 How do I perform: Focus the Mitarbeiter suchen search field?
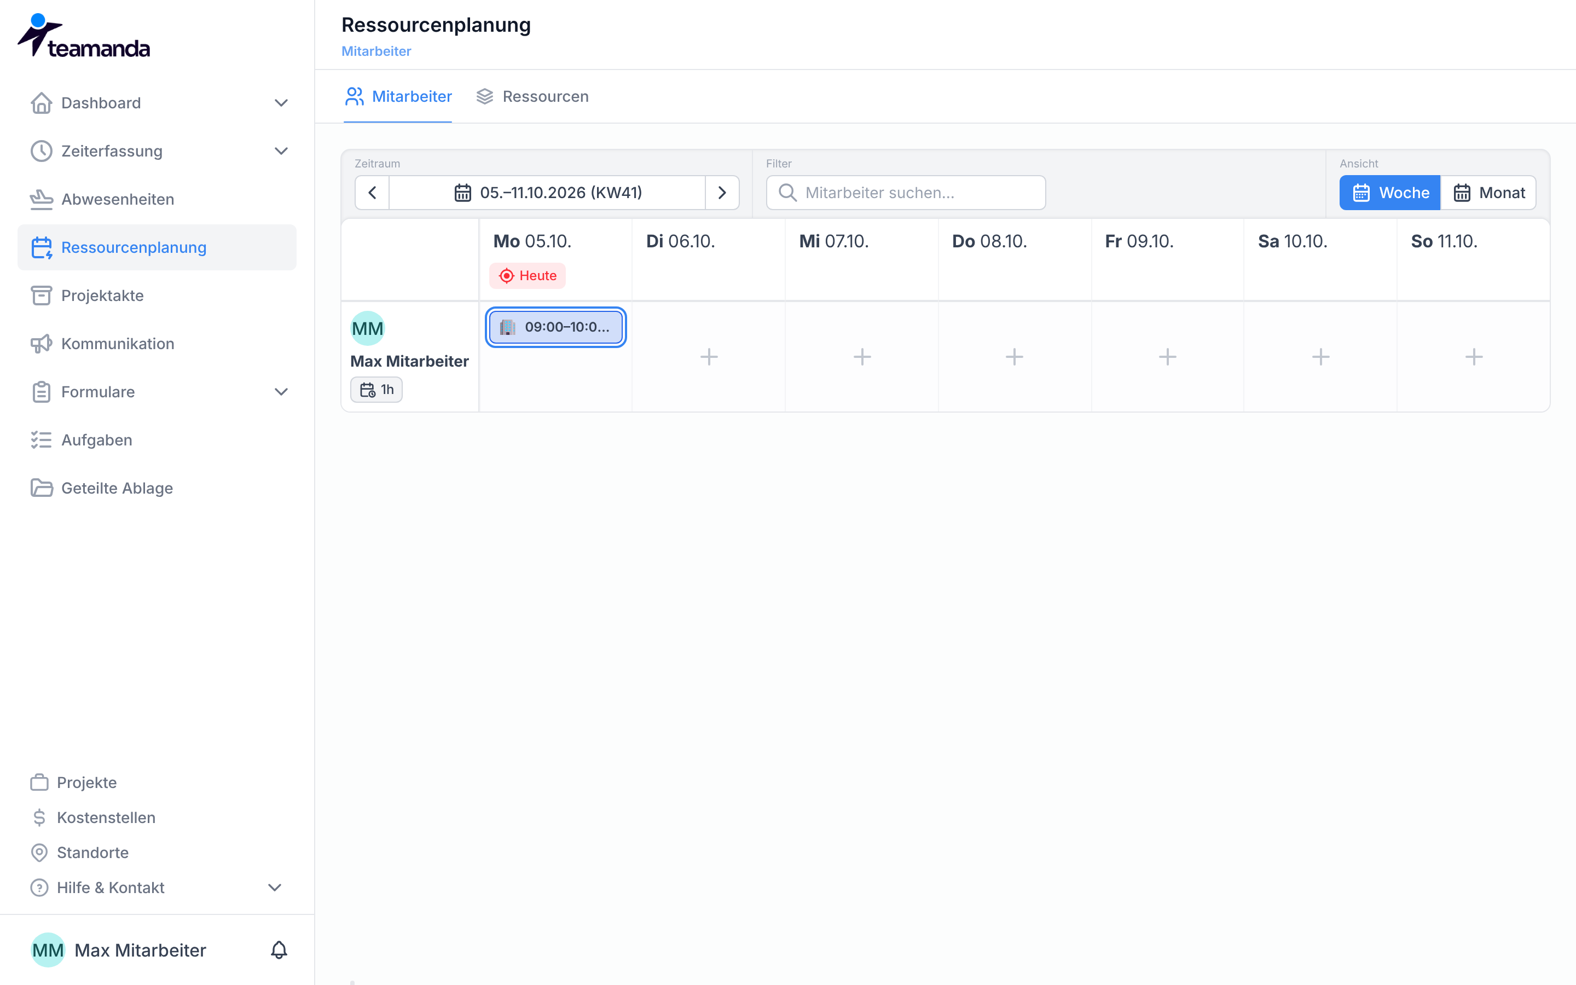tap(906, 193)
